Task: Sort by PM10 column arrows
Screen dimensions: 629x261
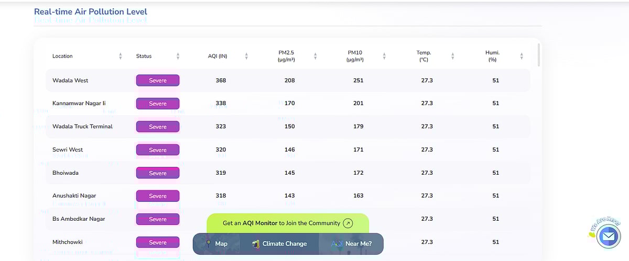Action: 384,56
